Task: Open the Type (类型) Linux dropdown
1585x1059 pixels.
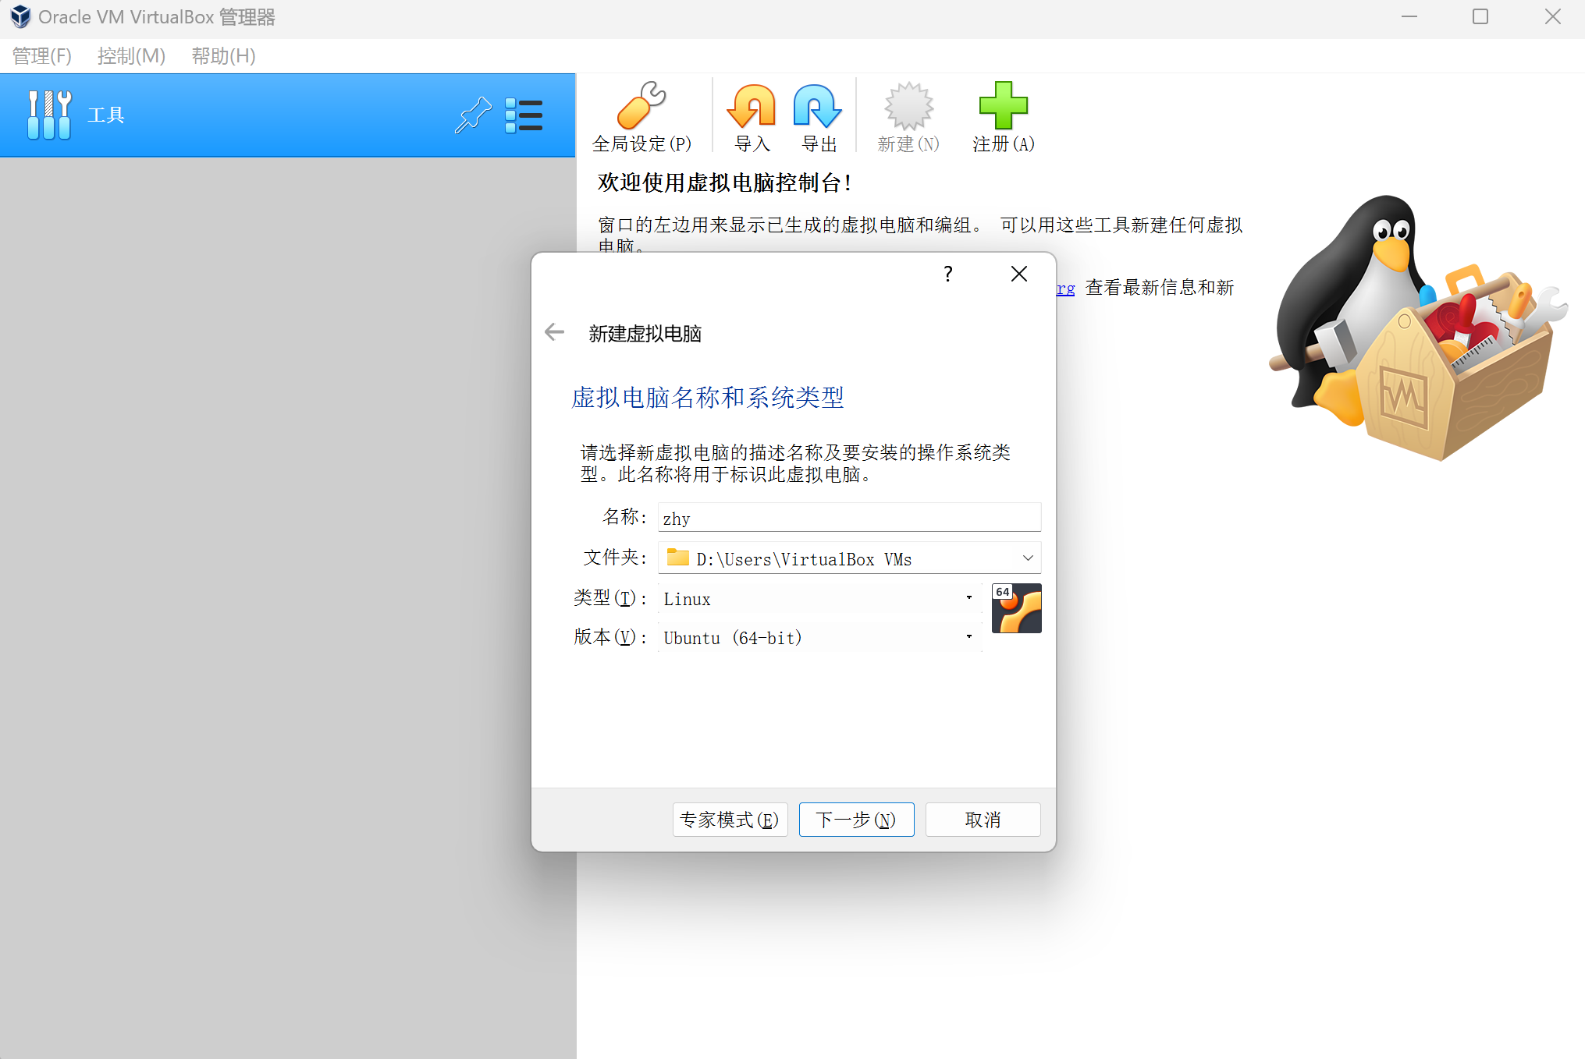Action: point(819,598)
